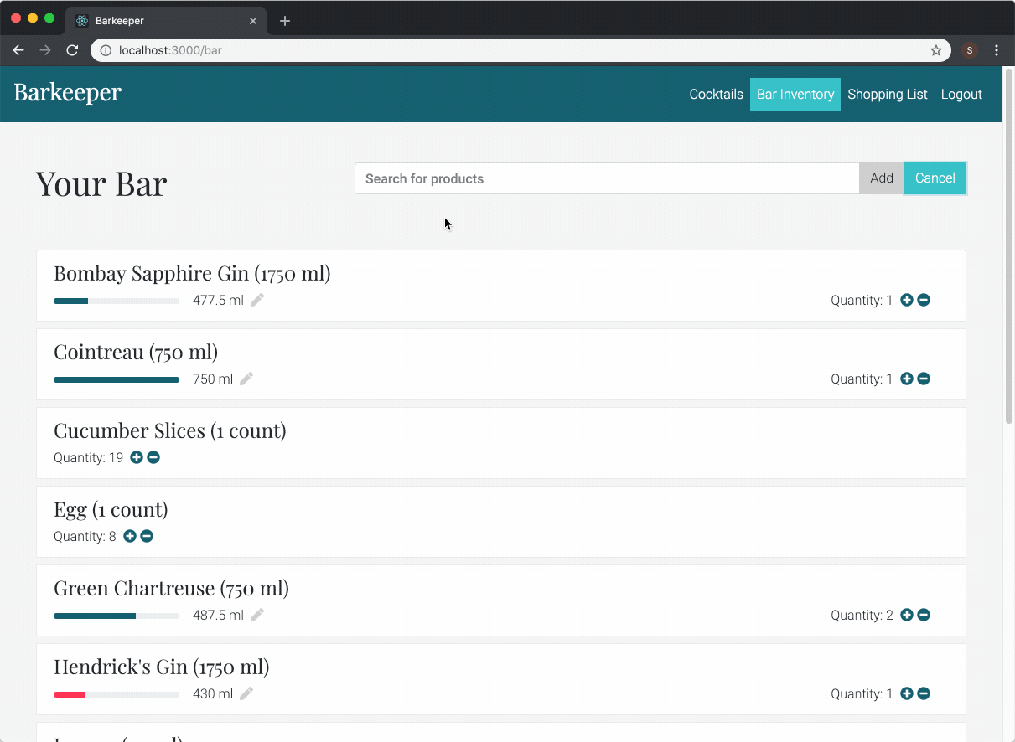Decrease Cointreau quantity with minus icon

924,379
